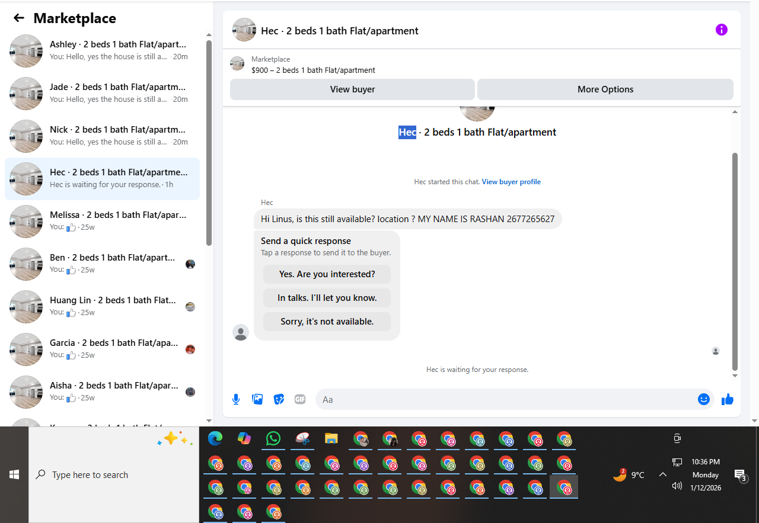Send quick reply "Sorry, it's not available."
The height and width of the screenshot is (523, 759).
pos(327,322)
